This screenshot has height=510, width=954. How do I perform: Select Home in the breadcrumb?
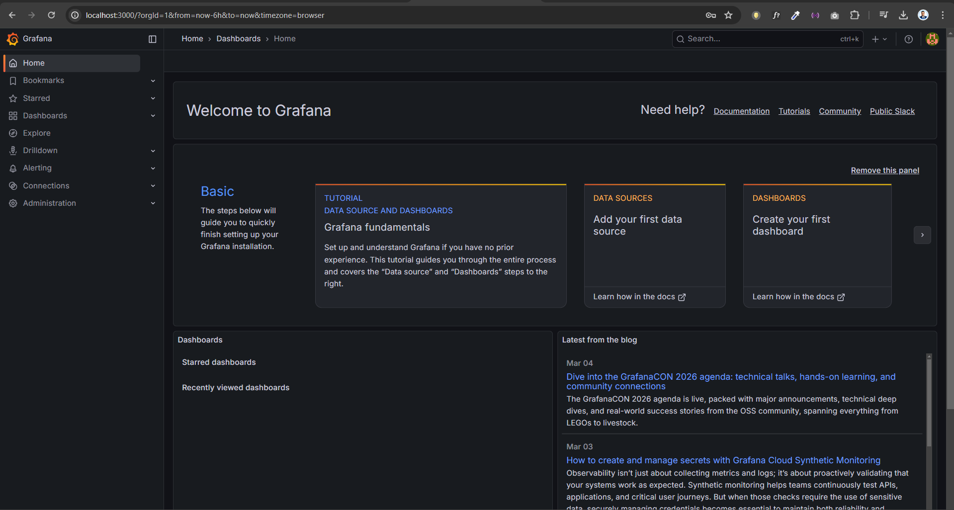coord(192,38)
